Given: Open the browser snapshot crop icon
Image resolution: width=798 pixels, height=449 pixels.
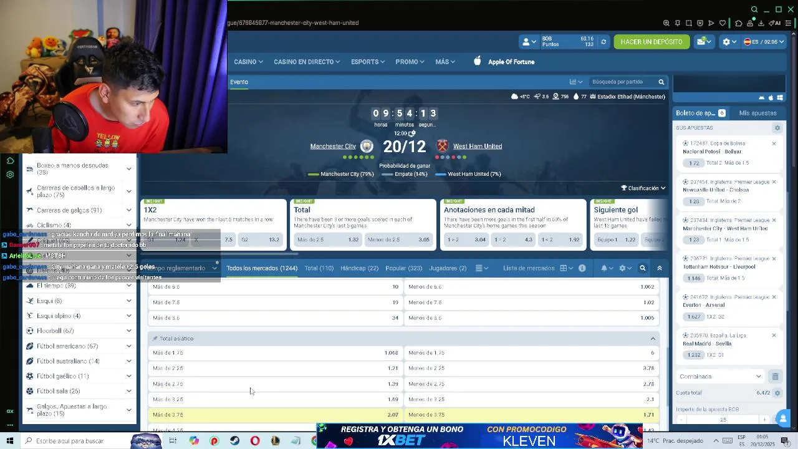Looking at the screenshot, I should click(x=689, y=23).
